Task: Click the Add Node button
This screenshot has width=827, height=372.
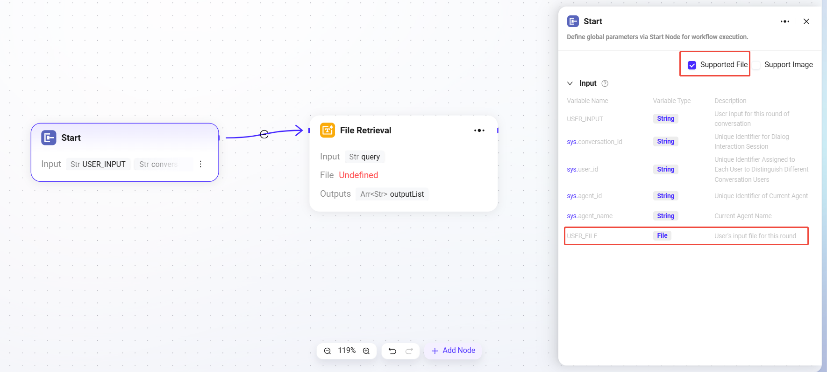Action: (453, 351)
